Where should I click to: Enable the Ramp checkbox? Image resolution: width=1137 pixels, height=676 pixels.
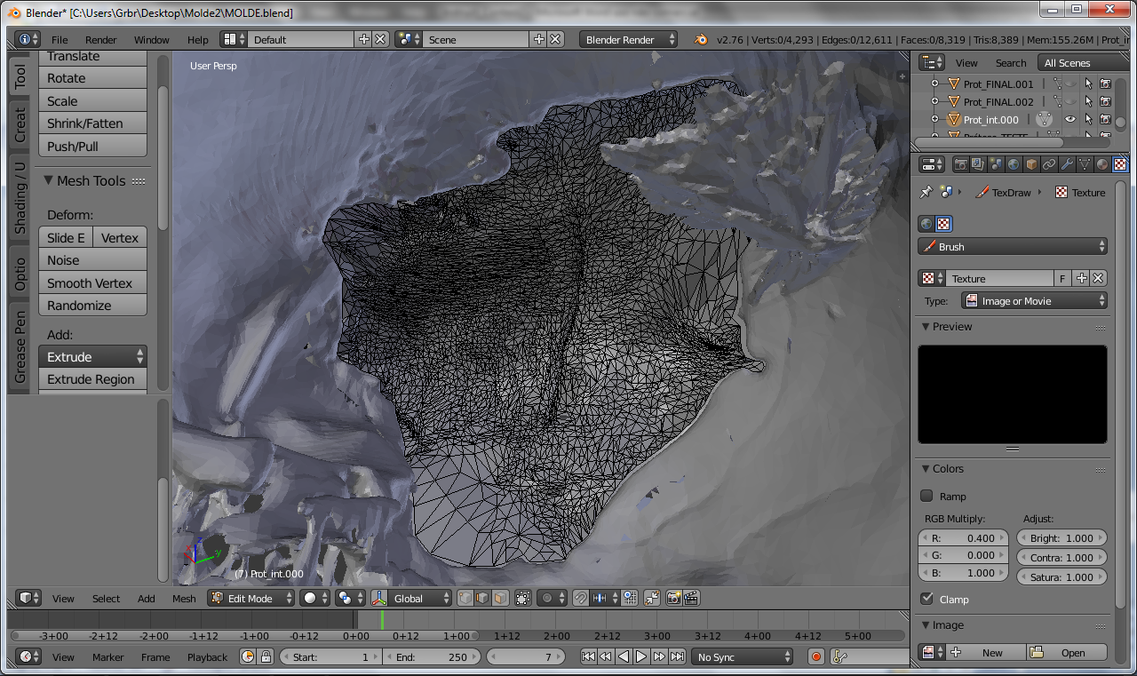[926, 496]
